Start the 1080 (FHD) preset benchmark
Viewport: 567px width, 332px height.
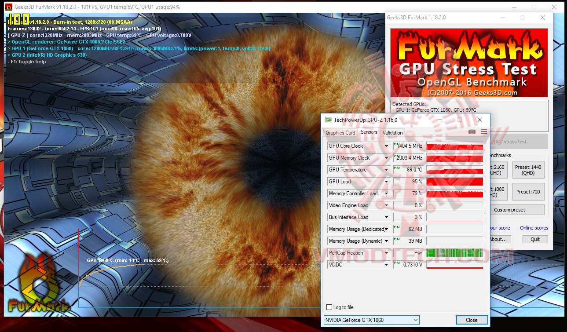[x=499, y=192]
